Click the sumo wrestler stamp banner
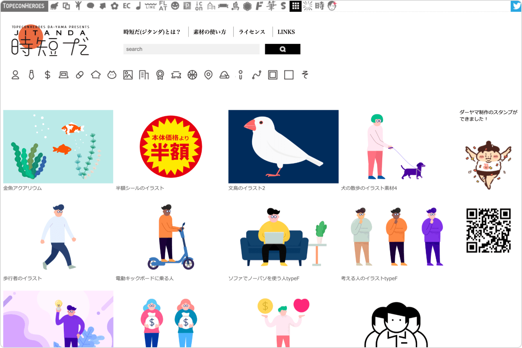 [x=488, y=165]
